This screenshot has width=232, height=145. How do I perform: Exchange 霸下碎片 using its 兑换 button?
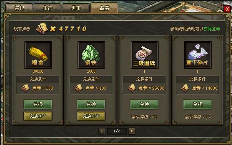[197, 104]
